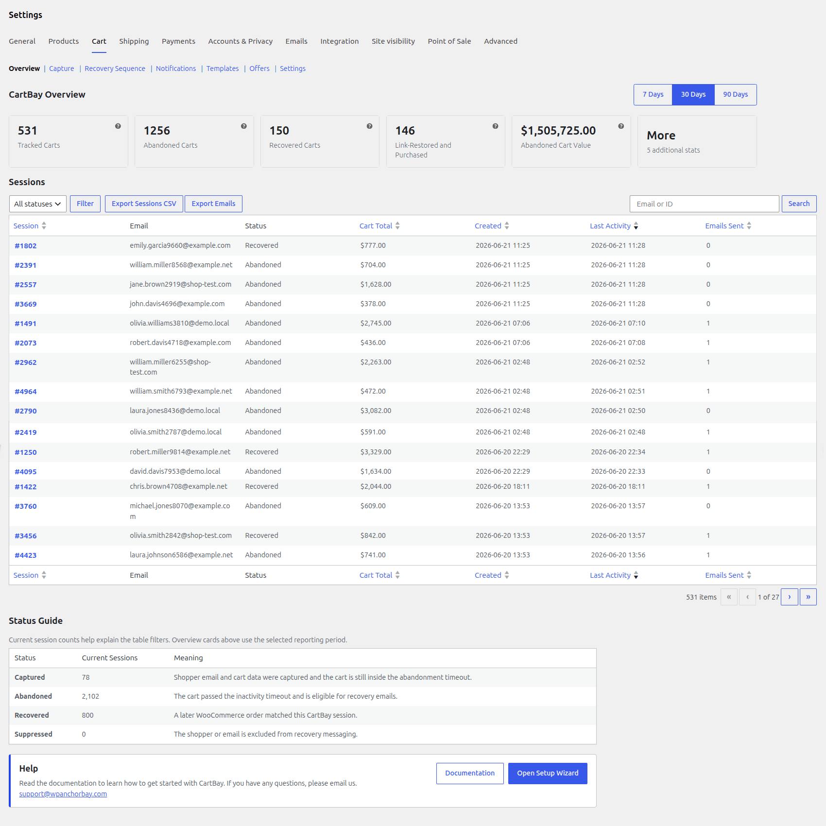Go to Capture subsection
The image size is (826, 826).
point(62,69)
